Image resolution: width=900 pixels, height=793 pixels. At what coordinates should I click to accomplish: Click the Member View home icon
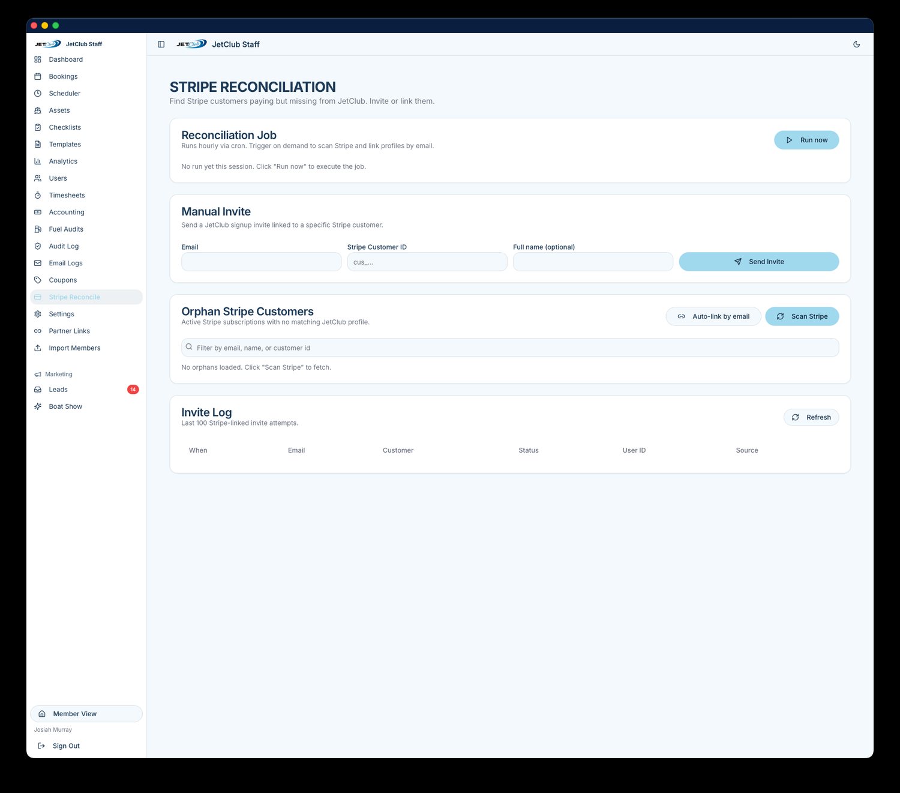42,714
